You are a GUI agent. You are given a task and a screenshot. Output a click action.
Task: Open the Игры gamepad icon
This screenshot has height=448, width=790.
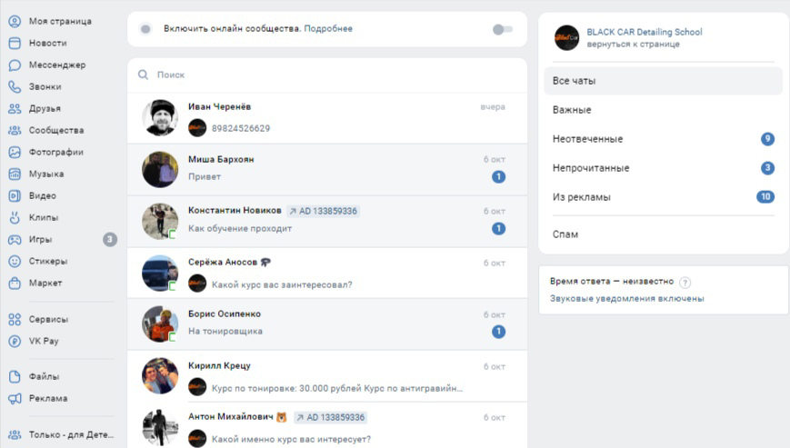click(15, 239)
